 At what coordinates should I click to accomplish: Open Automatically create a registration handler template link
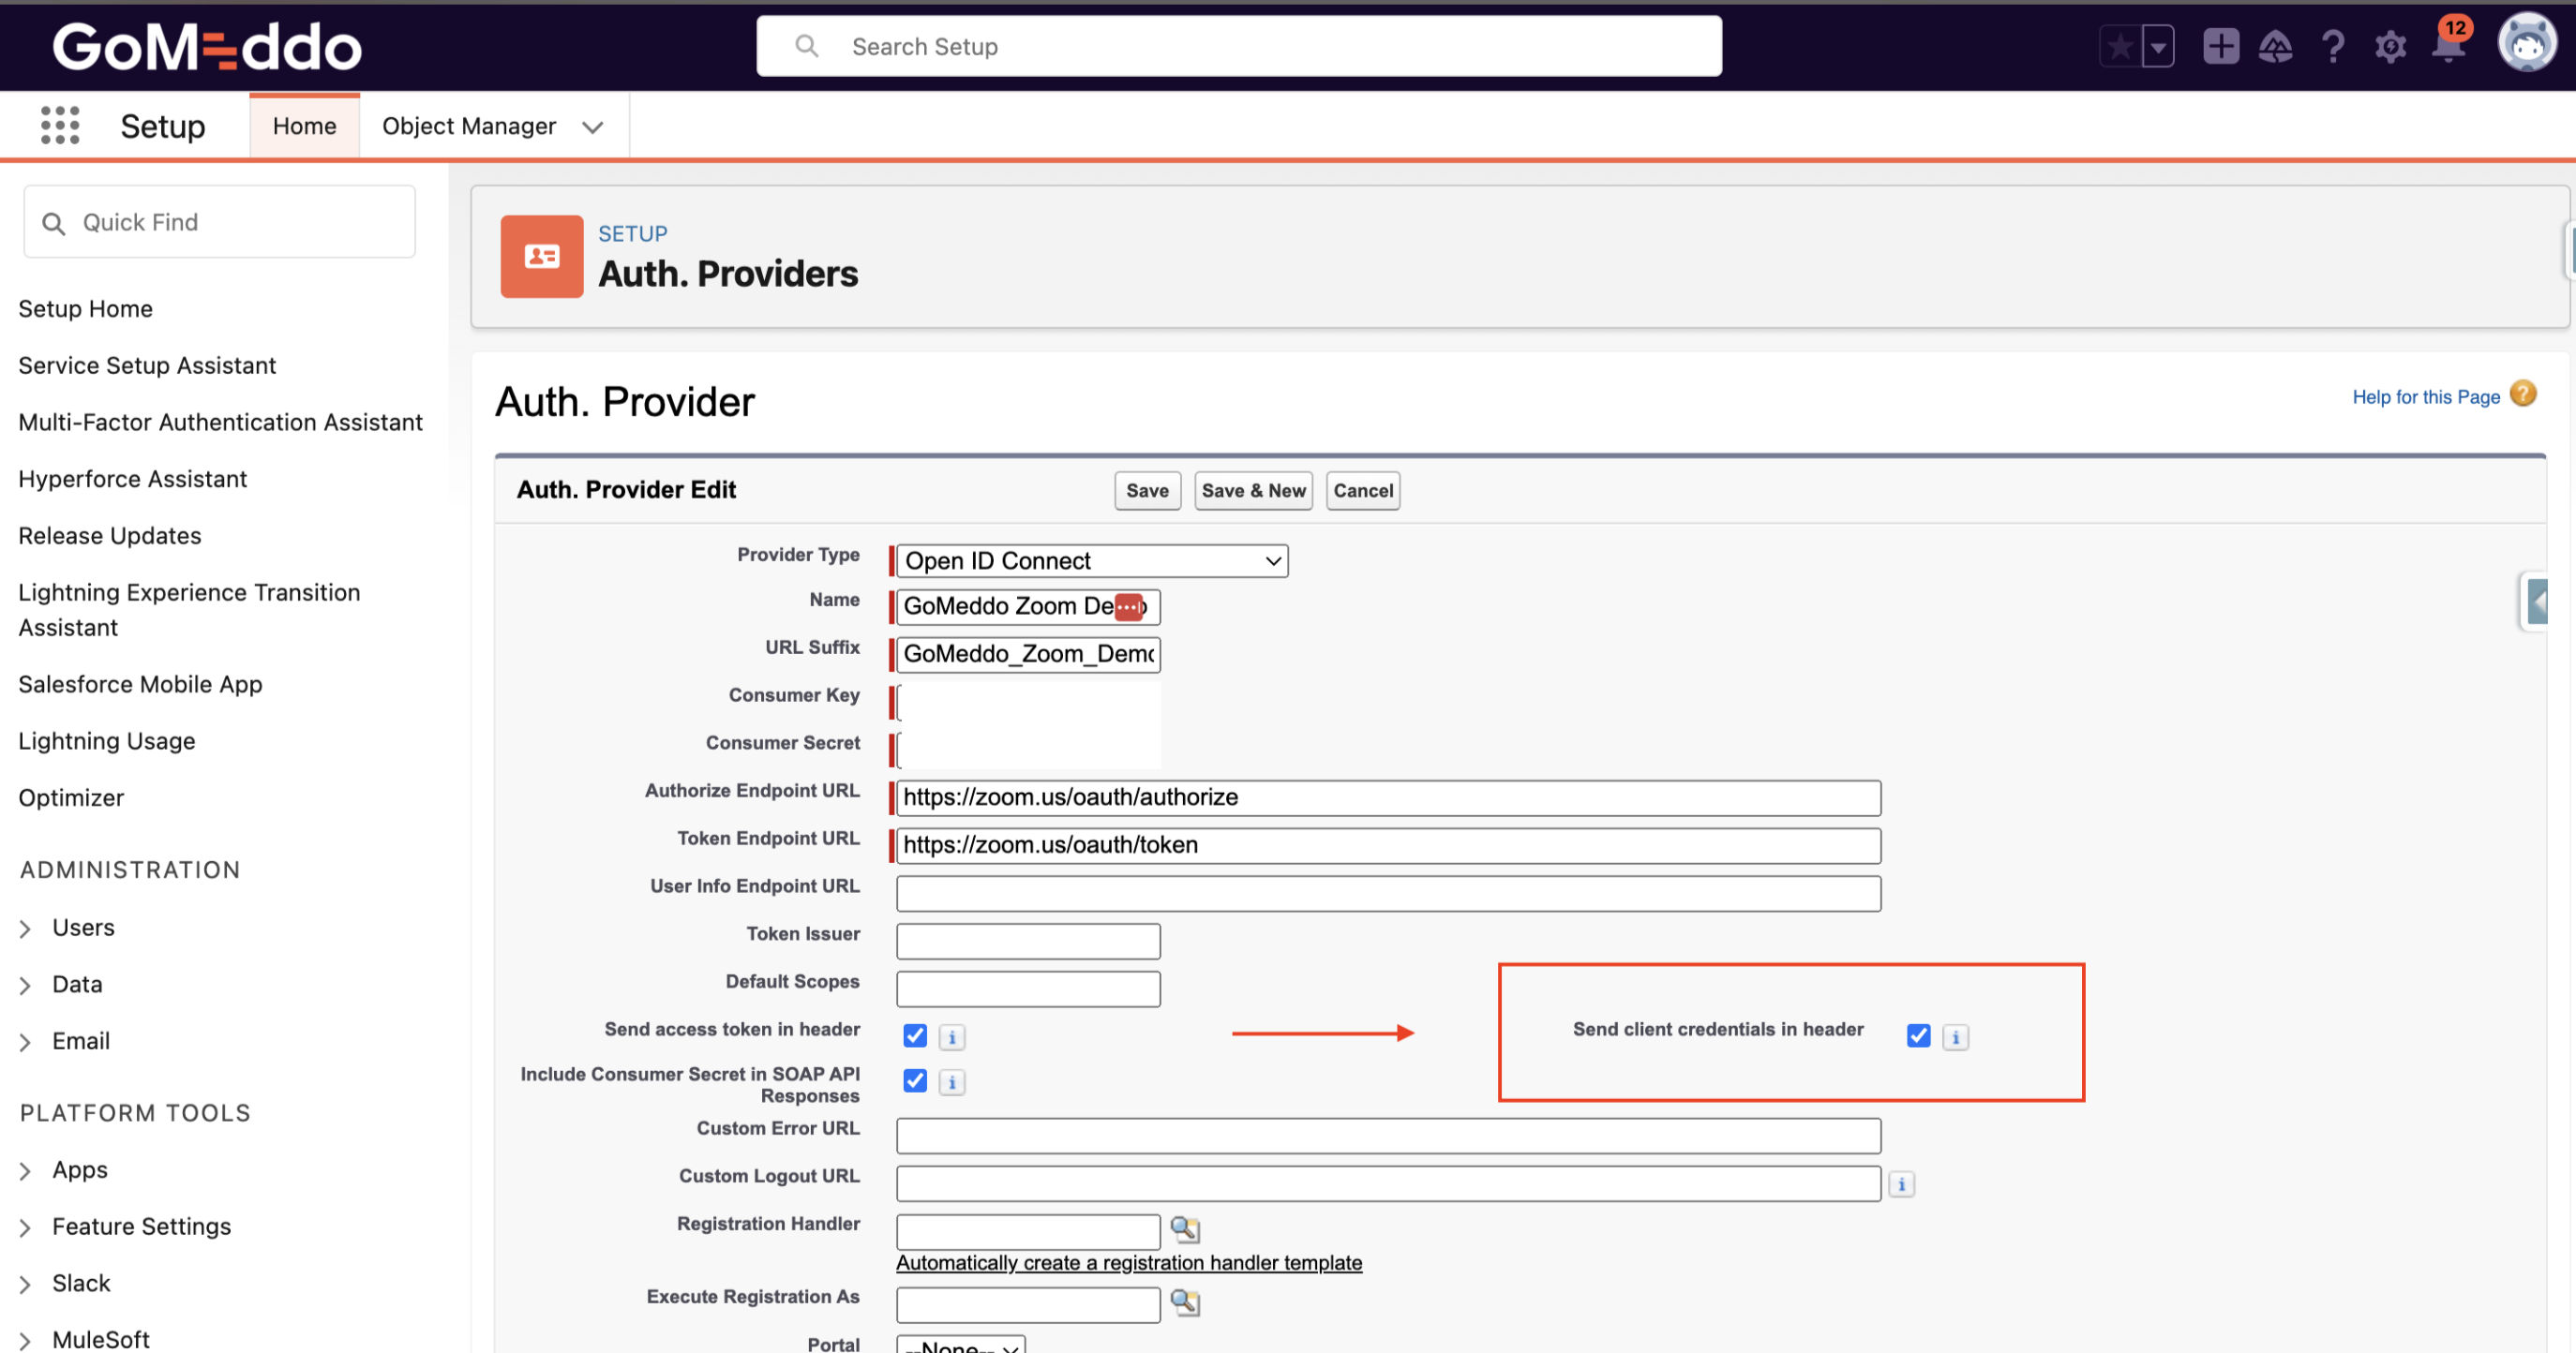click(x=1128, y=1263)
